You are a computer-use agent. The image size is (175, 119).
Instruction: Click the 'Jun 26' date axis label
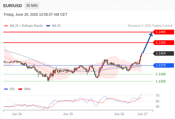[119, 114]
